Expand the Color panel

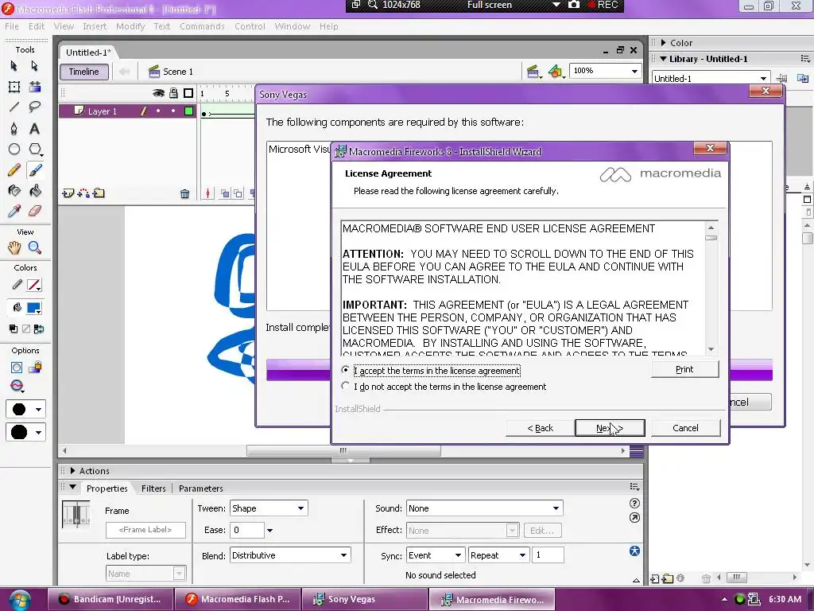(664, 43)
